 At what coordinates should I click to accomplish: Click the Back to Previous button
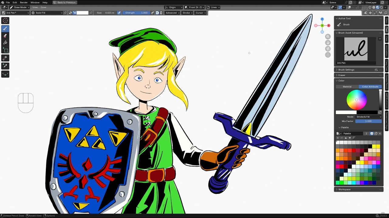(x=64, y=2)
